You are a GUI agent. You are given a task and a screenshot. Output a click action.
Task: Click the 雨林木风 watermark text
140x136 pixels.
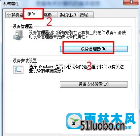(110, 119)
